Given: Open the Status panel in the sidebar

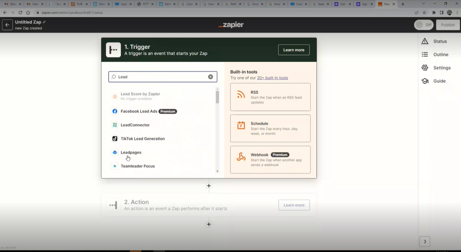Looking at the screenshot, I should [434, 41].
